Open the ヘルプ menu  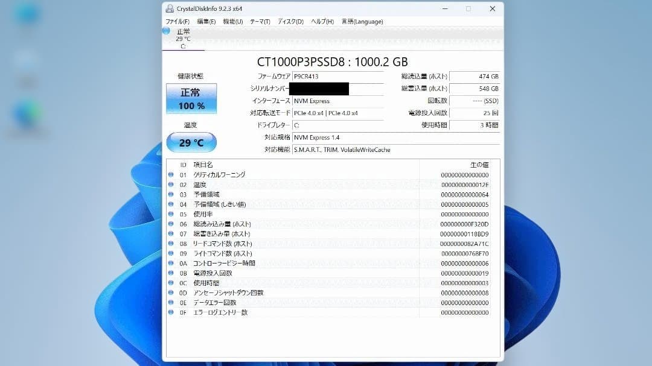tap(322, 21)
